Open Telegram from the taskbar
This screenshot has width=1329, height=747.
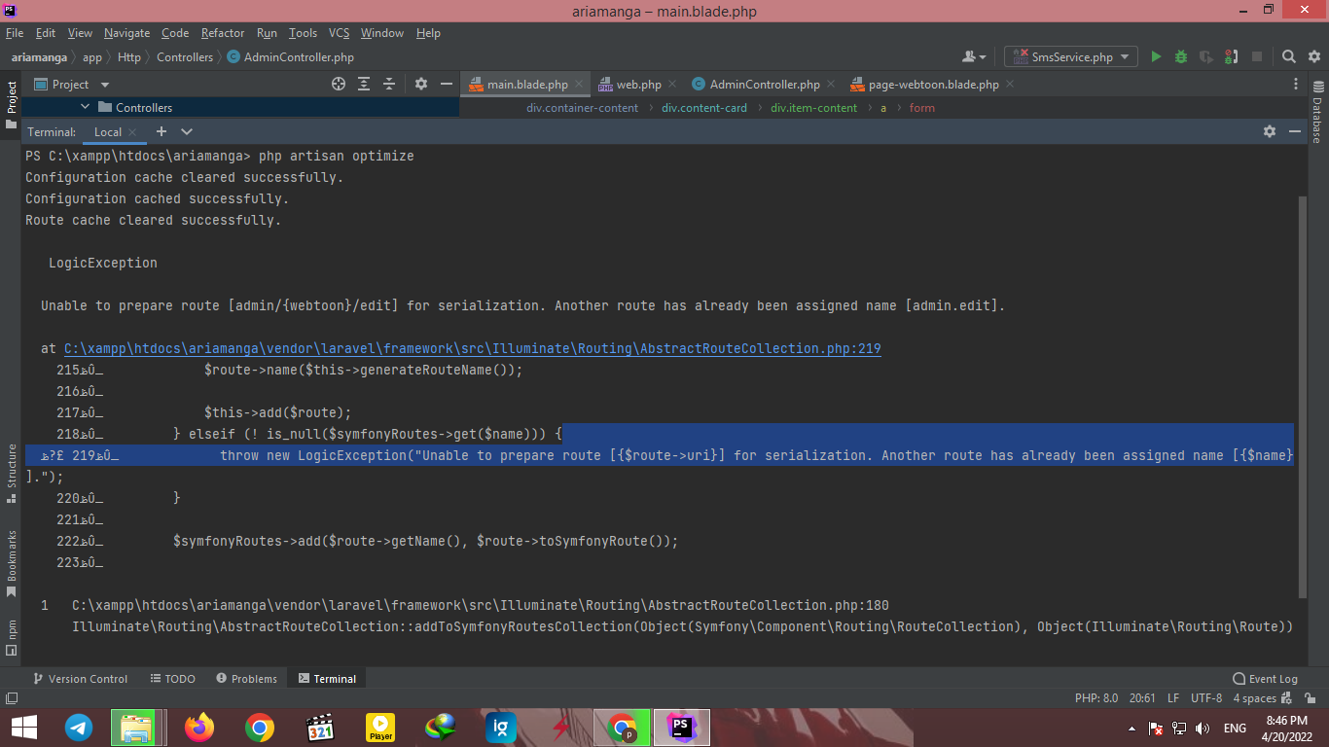point(79,728)
